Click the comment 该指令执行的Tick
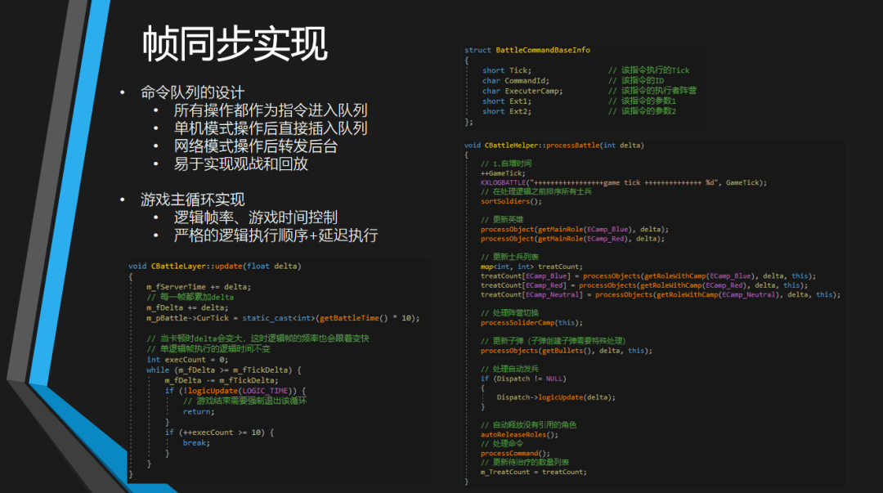 click(648, 70)
